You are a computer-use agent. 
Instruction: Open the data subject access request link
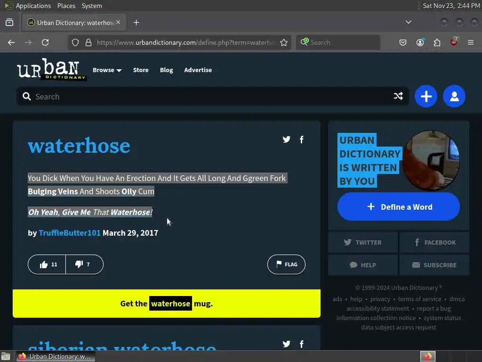pyautogui.click(x=399, y=327)
